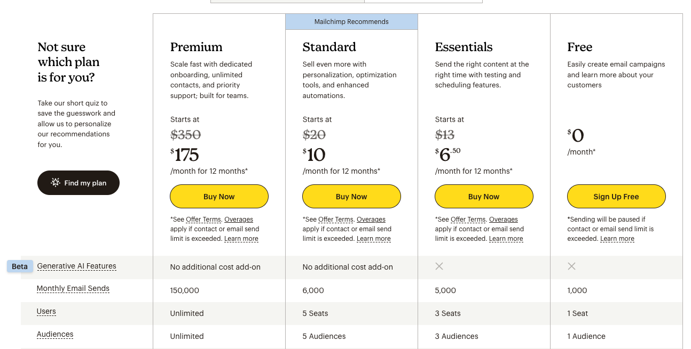Click the Generative AI Features row label
The width and height of the screenshot is (691, 349).
(76, 266)
